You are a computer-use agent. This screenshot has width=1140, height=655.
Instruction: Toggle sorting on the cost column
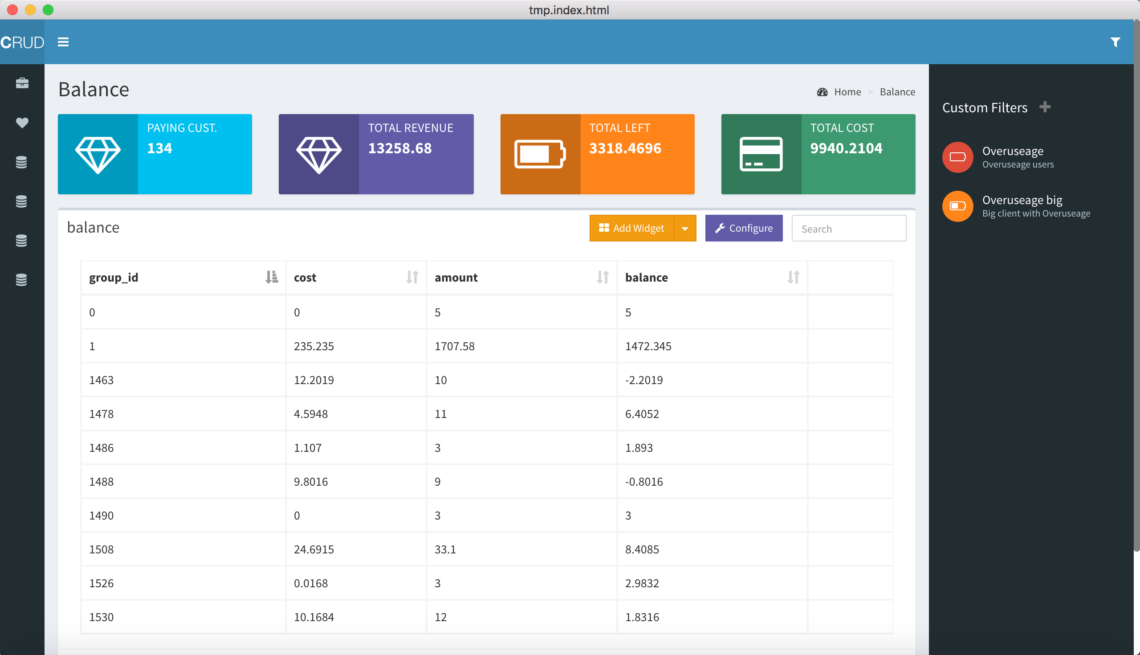tap(412, 277)
